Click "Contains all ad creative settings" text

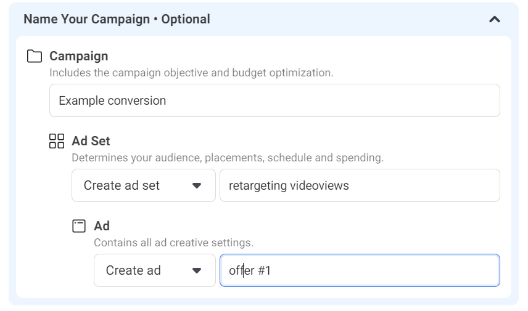coord(173,243)
